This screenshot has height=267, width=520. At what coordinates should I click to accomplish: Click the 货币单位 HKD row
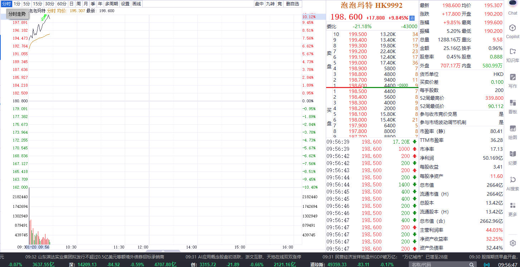(461, 74)
